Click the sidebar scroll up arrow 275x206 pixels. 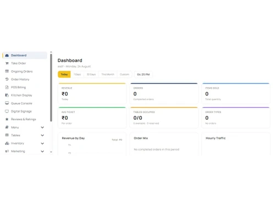coord(51,52)
